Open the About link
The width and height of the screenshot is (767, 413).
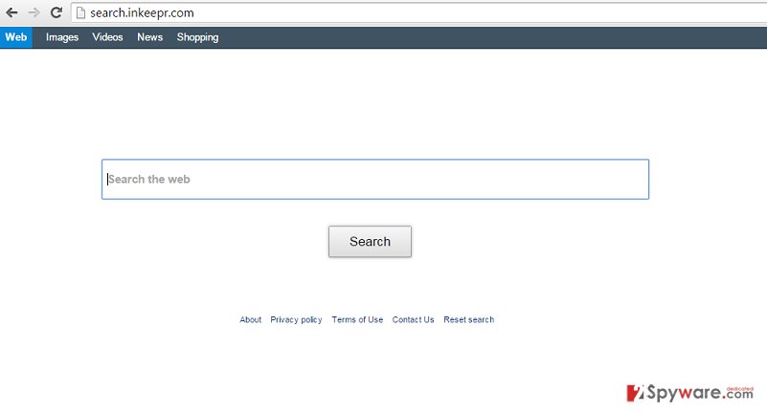click(251, 319)
